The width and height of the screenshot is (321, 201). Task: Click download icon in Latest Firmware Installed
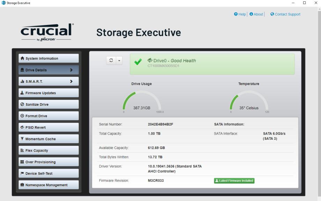click(x=217, y=180)
